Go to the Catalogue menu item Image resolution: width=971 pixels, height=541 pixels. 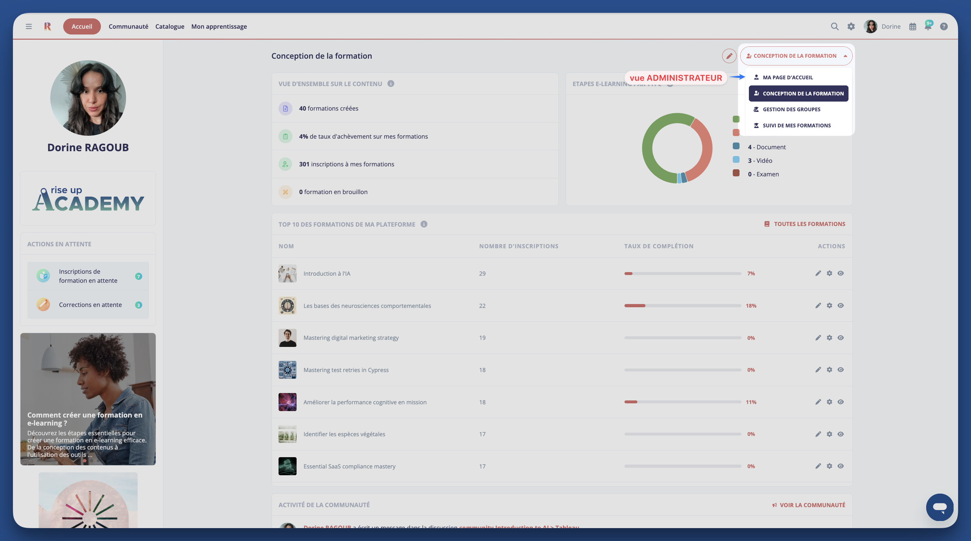point(170,26)
